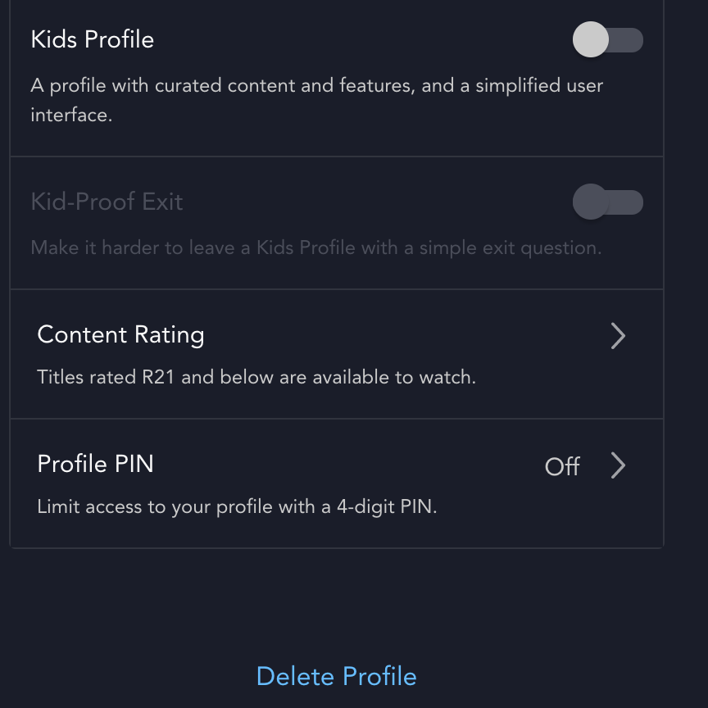
Task: Enable the Kids Profile toggle
Action: click(607, 40)
